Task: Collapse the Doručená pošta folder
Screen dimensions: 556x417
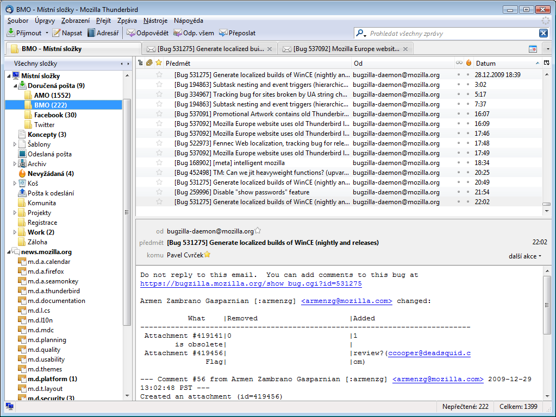Action: coord(15,86)
